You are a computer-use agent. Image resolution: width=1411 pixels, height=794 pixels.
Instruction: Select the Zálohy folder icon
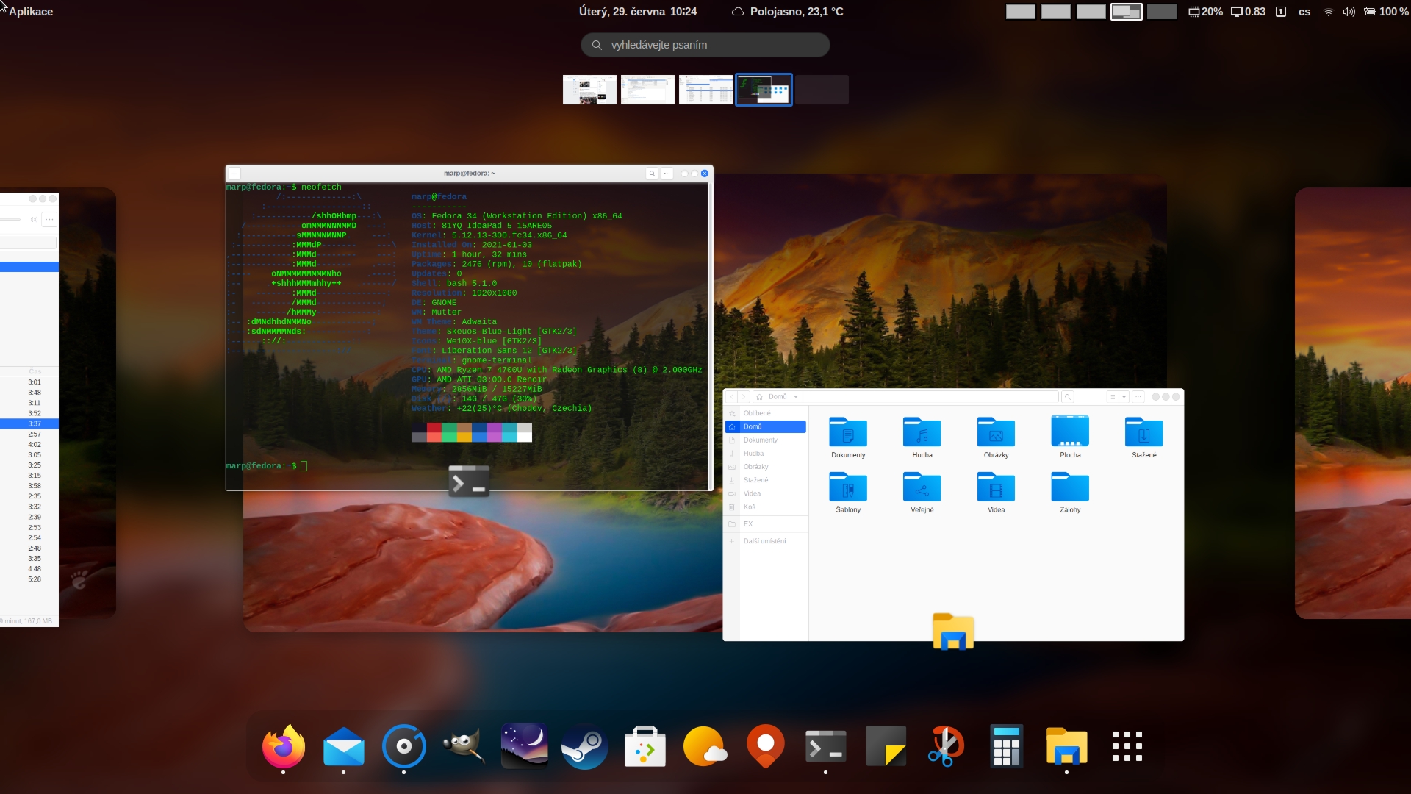coord(1070,487)
